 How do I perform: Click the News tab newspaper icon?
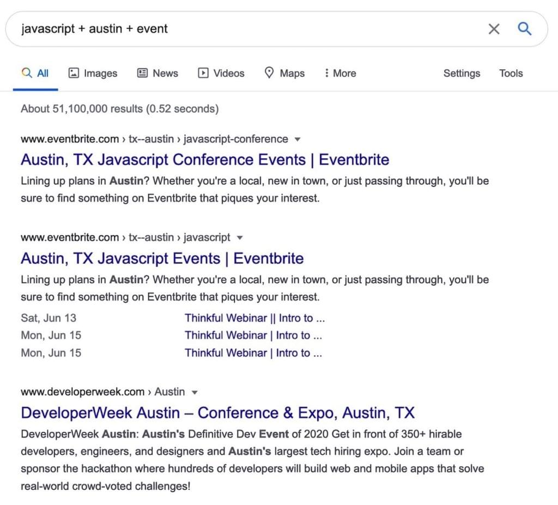click(x=142, y=73)
